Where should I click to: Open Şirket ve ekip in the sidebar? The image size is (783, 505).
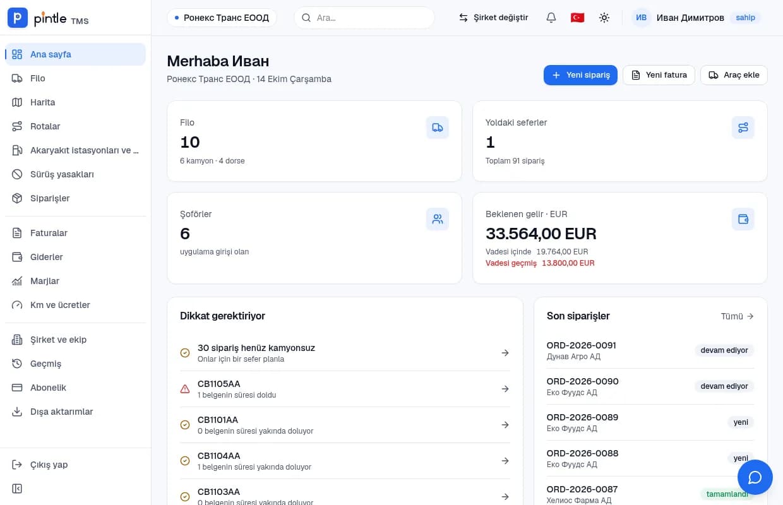coord(76,340)
